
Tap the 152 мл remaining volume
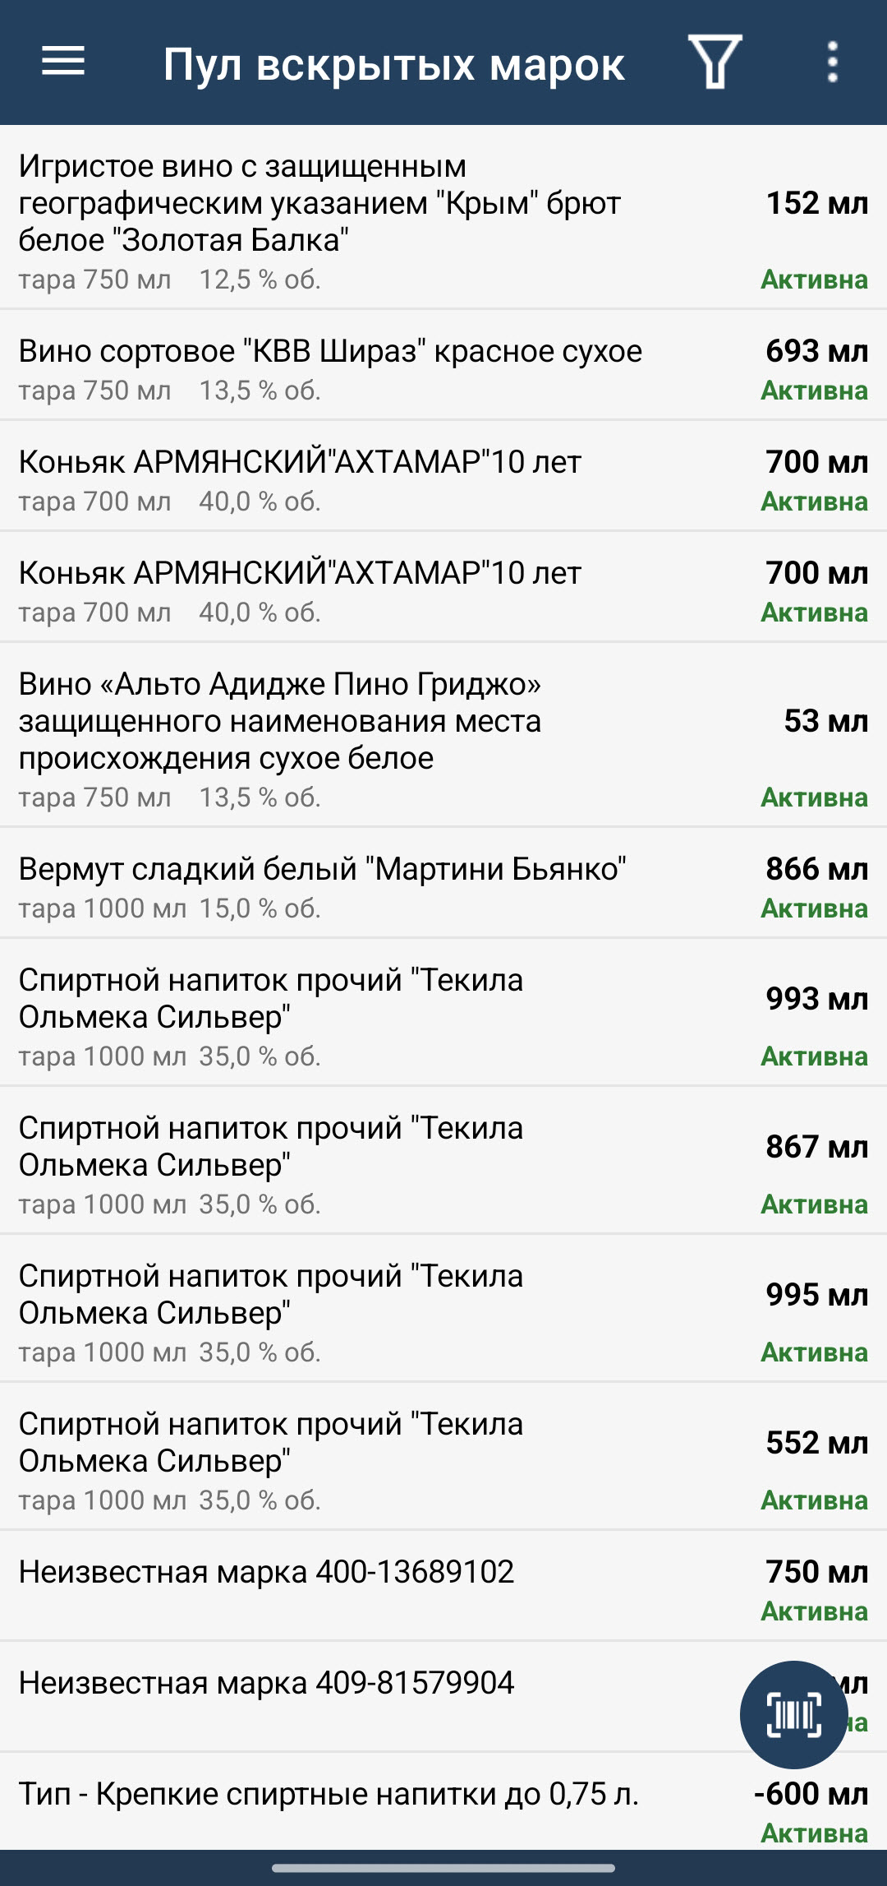[816, 203]
